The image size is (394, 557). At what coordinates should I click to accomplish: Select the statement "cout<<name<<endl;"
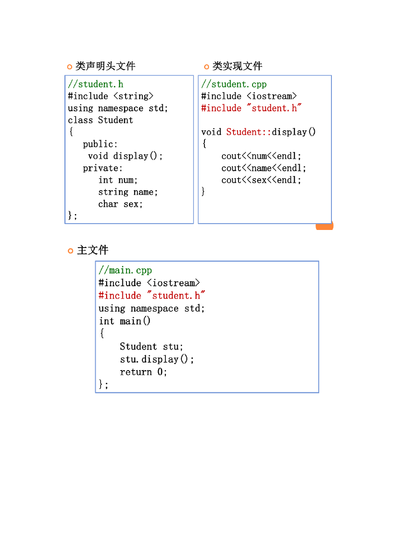coord(264,168)
